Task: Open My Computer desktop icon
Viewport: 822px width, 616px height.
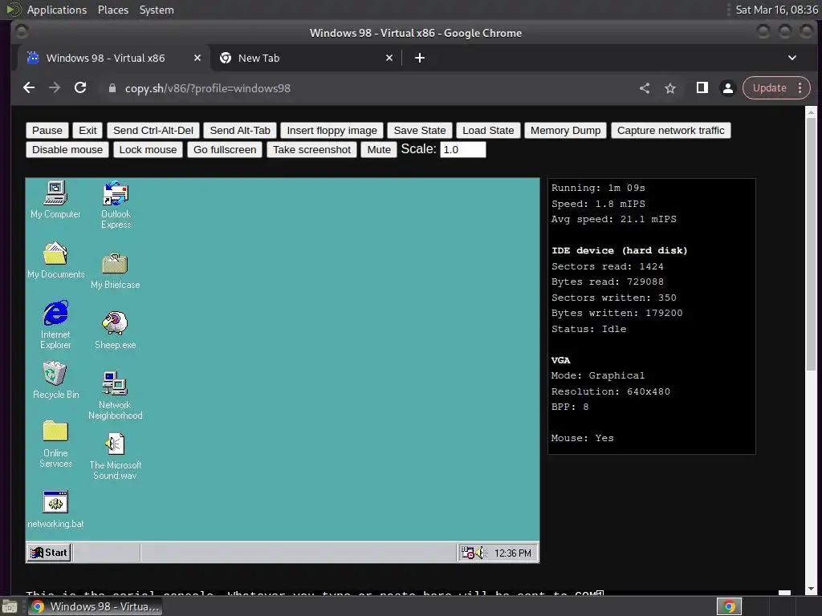Action: pyautogui.click(x=55, y=200)
